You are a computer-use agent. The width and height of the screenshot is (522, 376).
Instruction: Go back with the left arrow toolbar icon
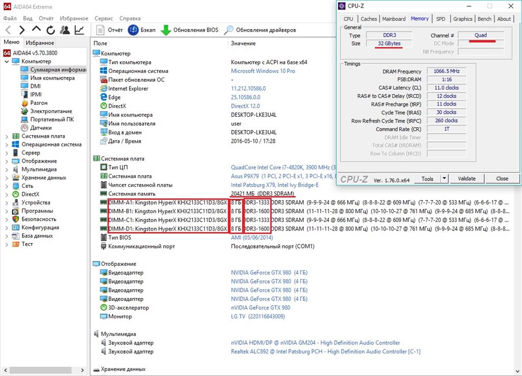coord(9,30)
